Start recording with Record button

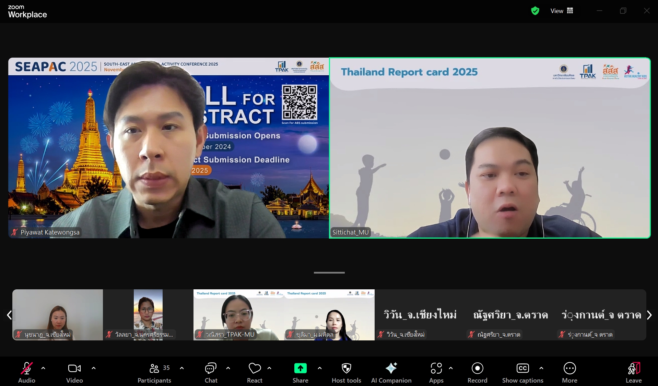(x=477, y=372)
